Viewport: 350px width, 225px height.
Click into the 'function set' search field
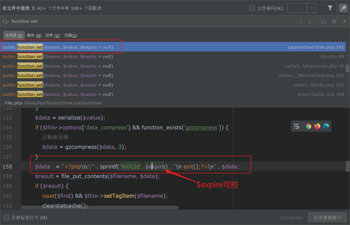[x=152, y=21]
